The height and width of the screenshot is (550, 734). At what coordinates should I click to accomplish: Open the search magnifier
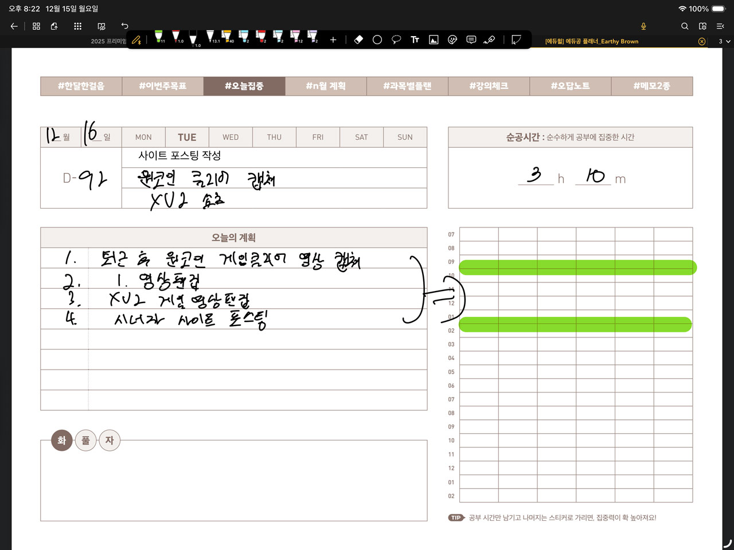[x=685, y=26]
